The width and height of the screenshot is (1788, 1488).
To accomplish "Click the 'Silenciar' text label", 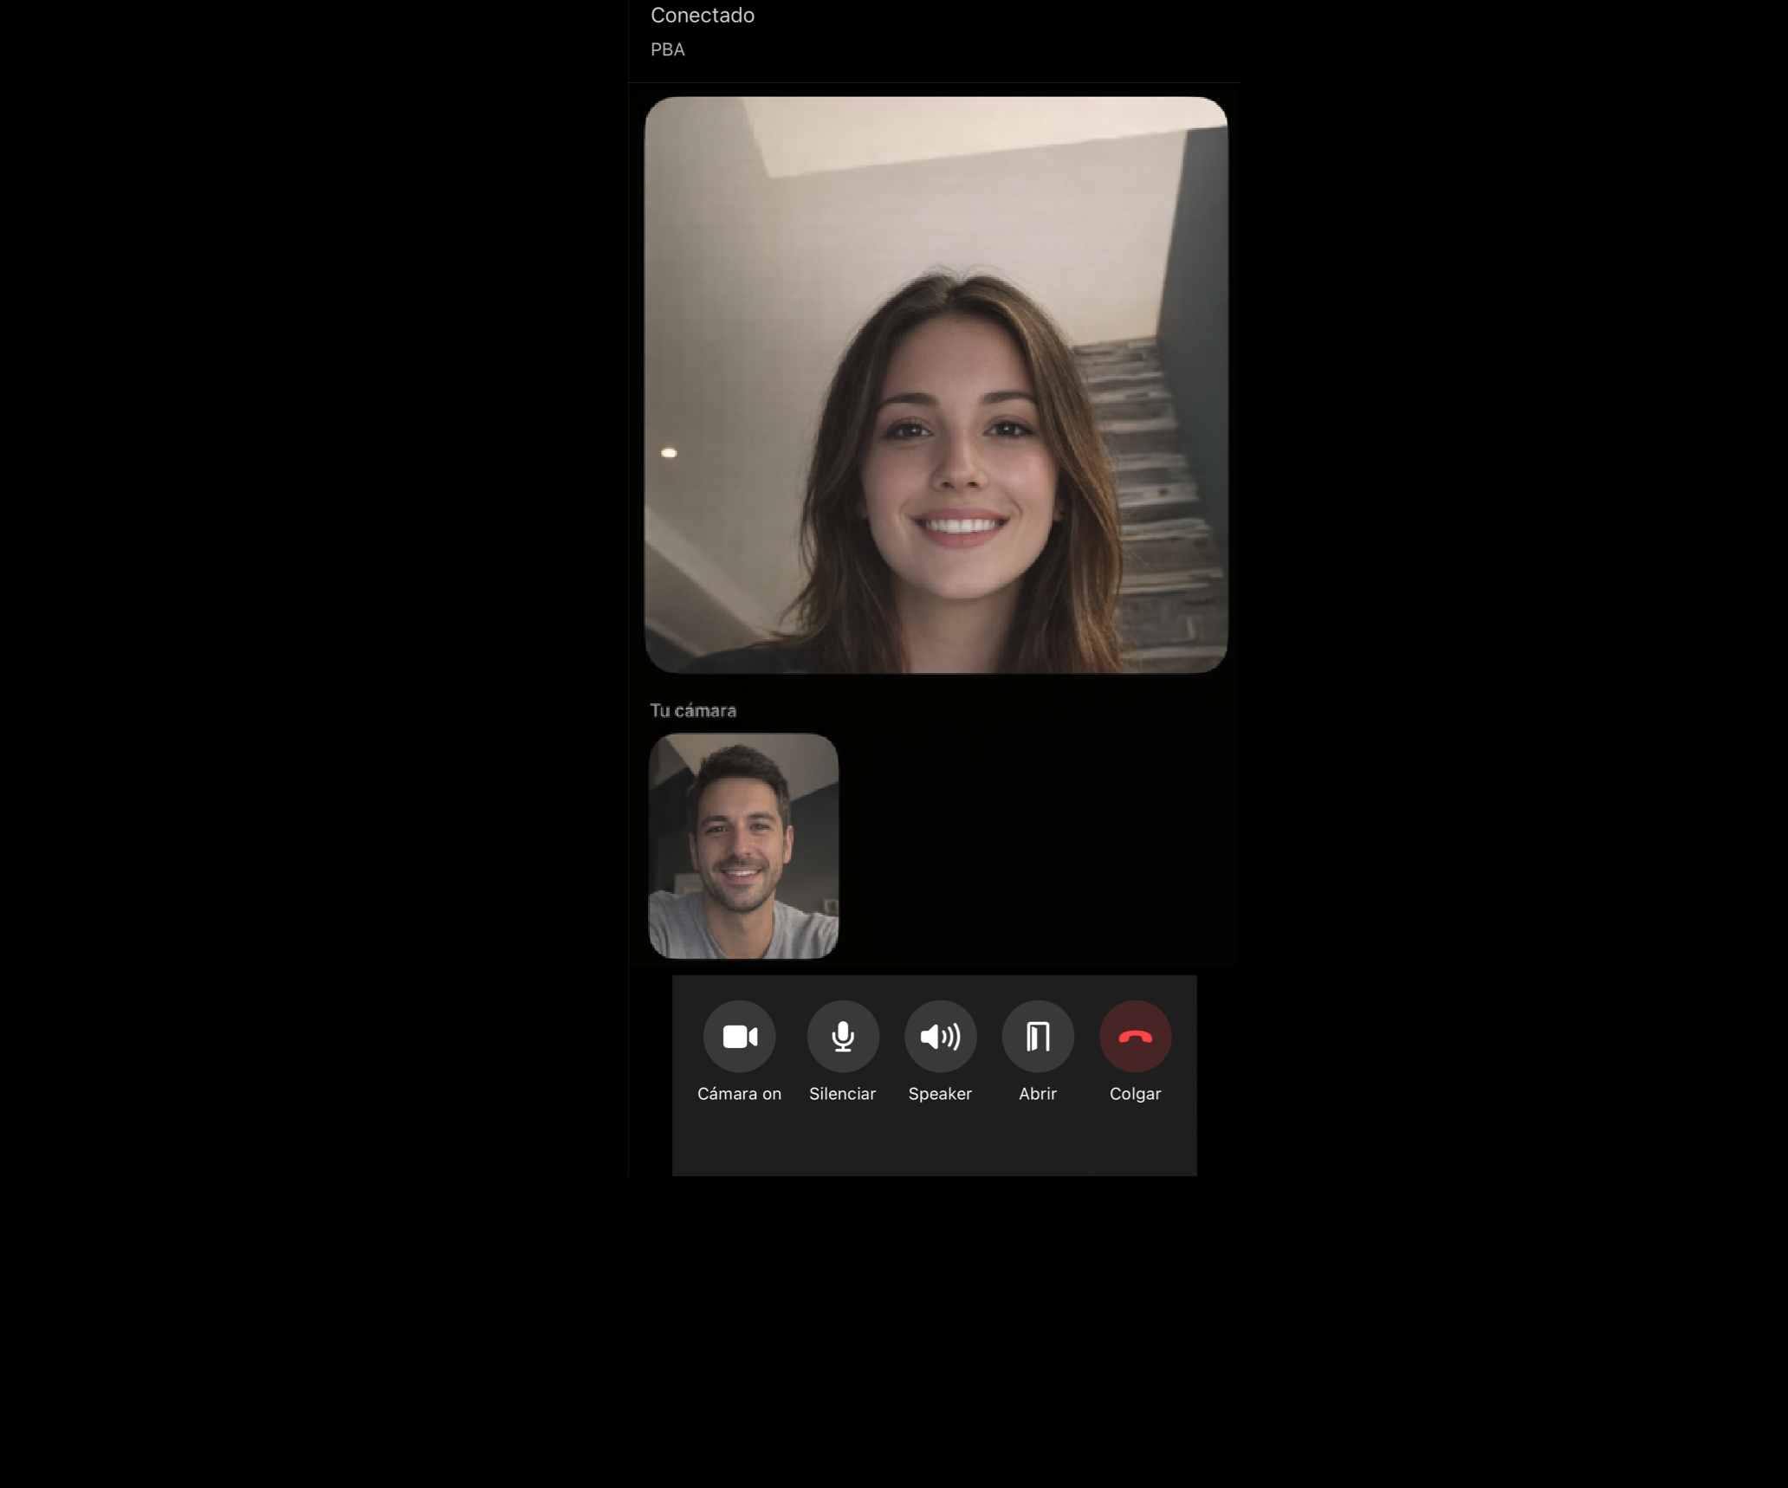I will 842,1094.
